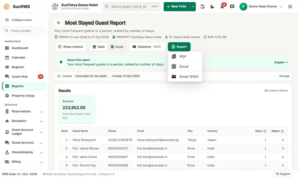
Task: Choose Email (PDF) from the Export menu
Action: pos(185,77)
